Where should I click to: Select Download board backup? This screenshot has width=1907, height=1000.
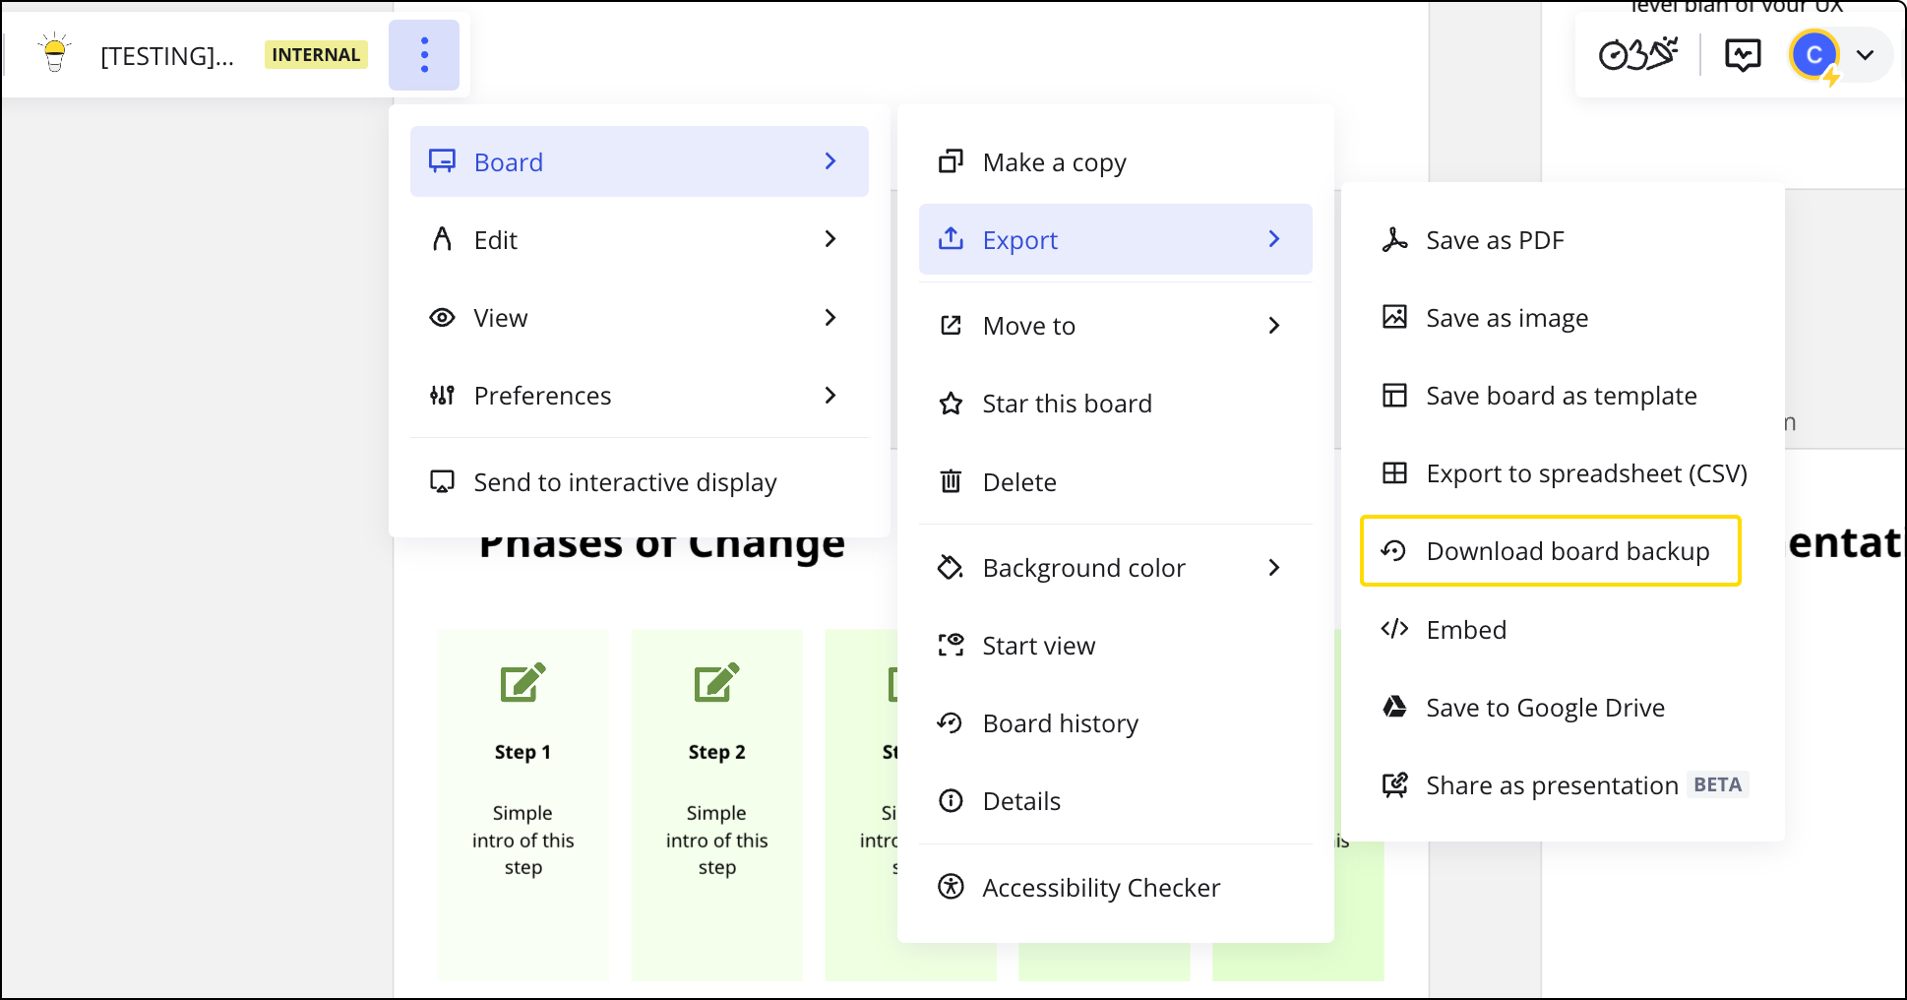tap(1551, 551)
